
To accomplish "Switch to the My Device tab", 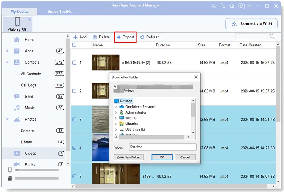I will (20, 12).
